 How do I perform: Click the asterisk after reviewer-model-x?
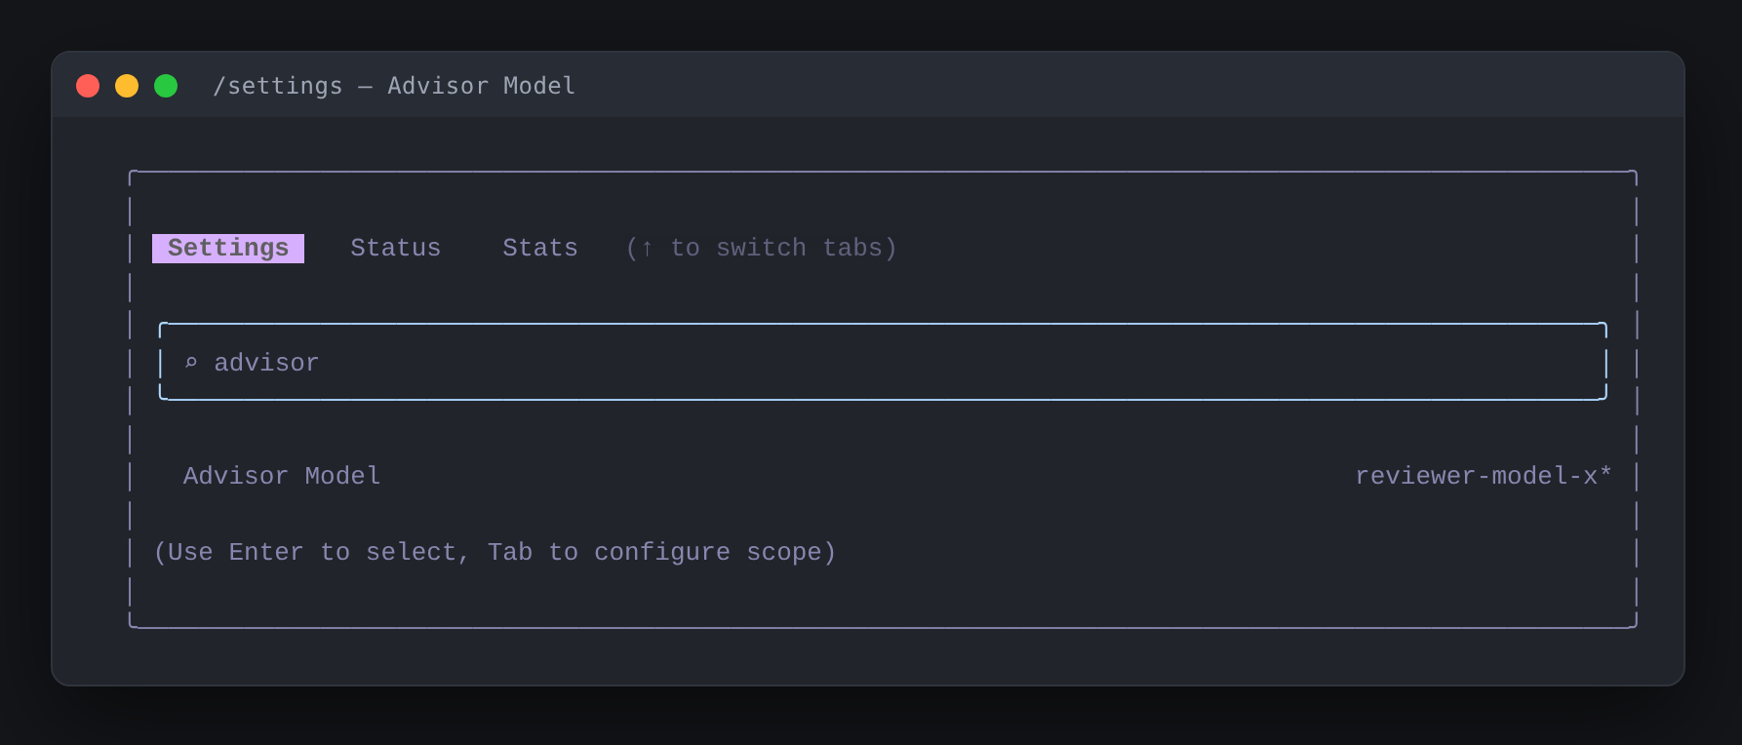coord(1605,474)
